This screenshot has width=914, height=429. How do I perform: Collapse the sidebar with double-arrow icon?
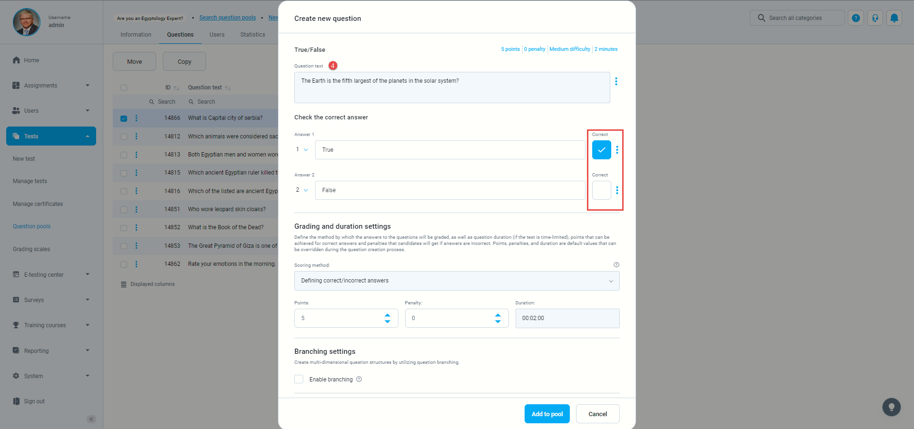click(x=91, y=419)
